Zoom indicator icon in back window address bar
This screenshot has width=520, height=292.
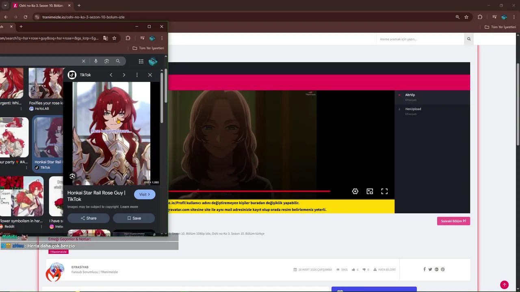pos(457,17)
